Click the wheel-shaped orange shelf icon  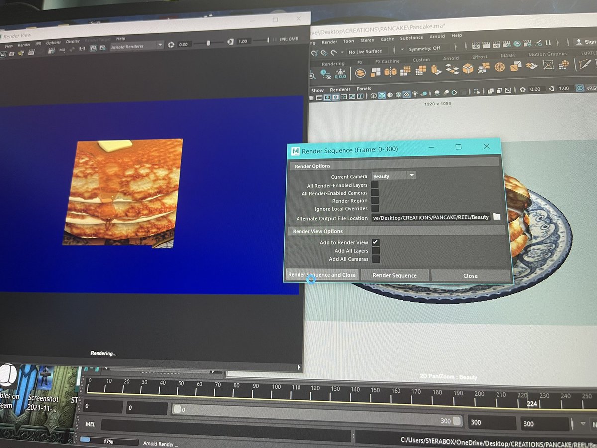click(x=499, y=66)
